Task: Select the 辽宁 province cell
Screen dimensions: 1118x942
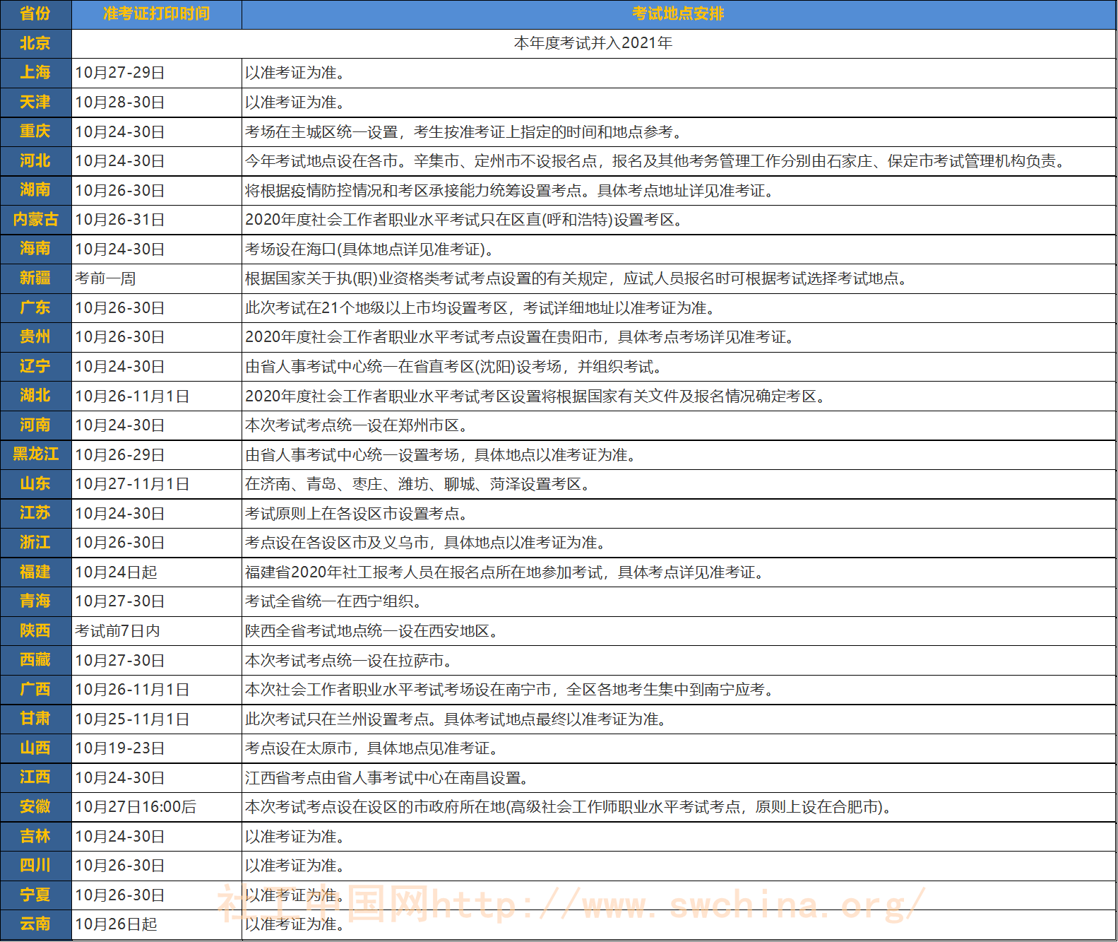Action: pos(35,367)
